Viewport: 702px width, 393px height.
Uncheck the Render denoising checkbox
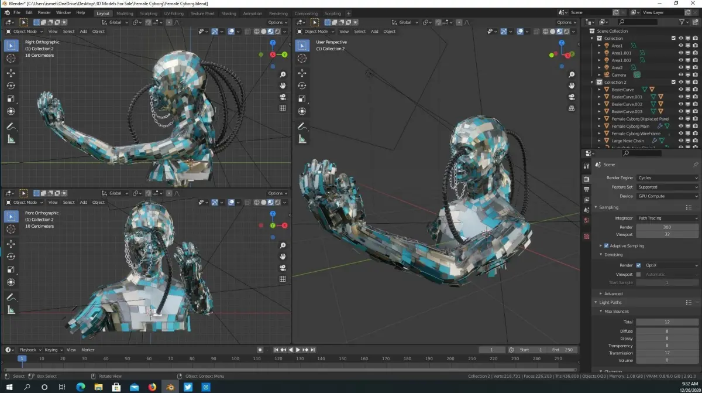coord(638,265)
